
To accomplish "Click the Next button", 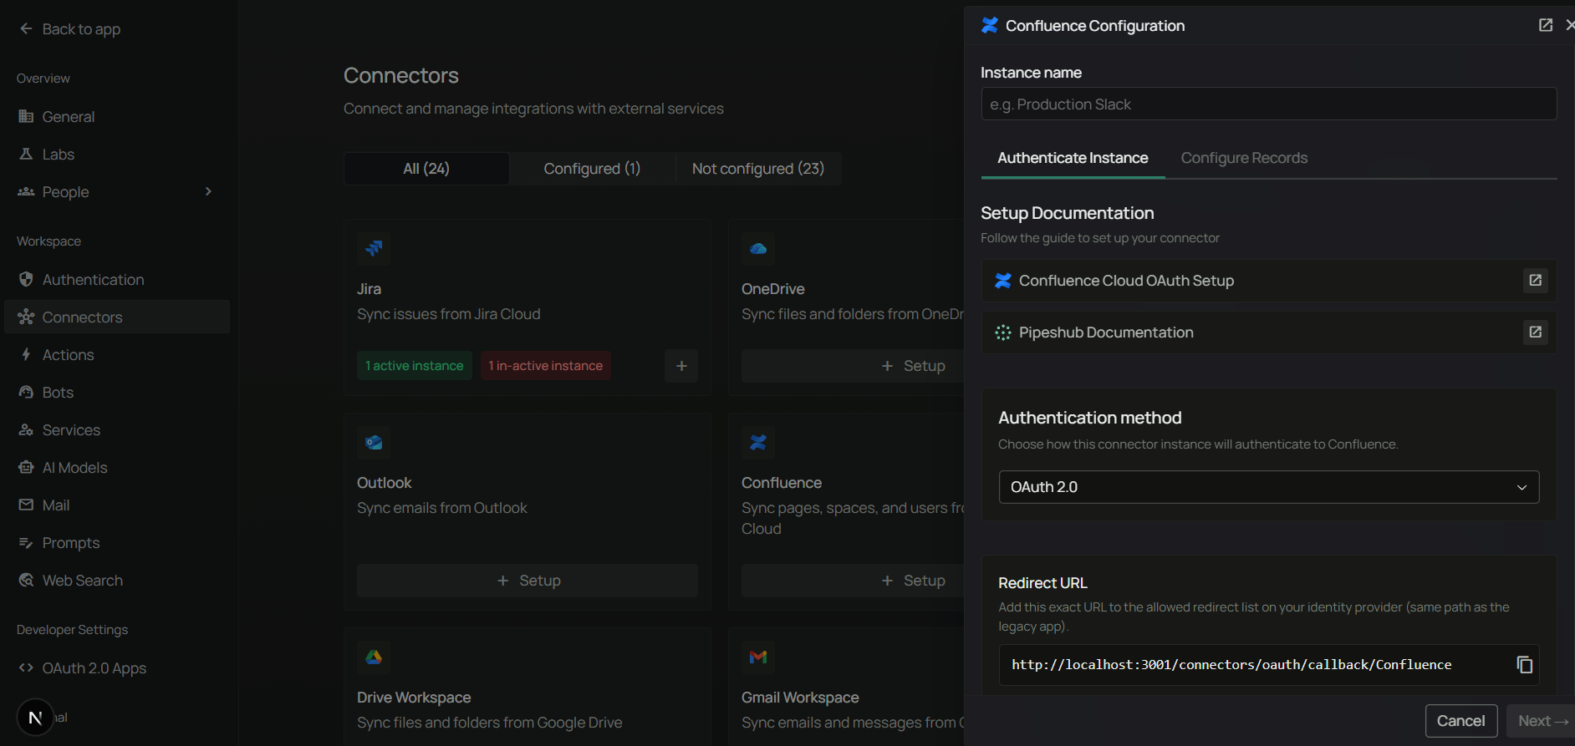I will coord(1541,720).
